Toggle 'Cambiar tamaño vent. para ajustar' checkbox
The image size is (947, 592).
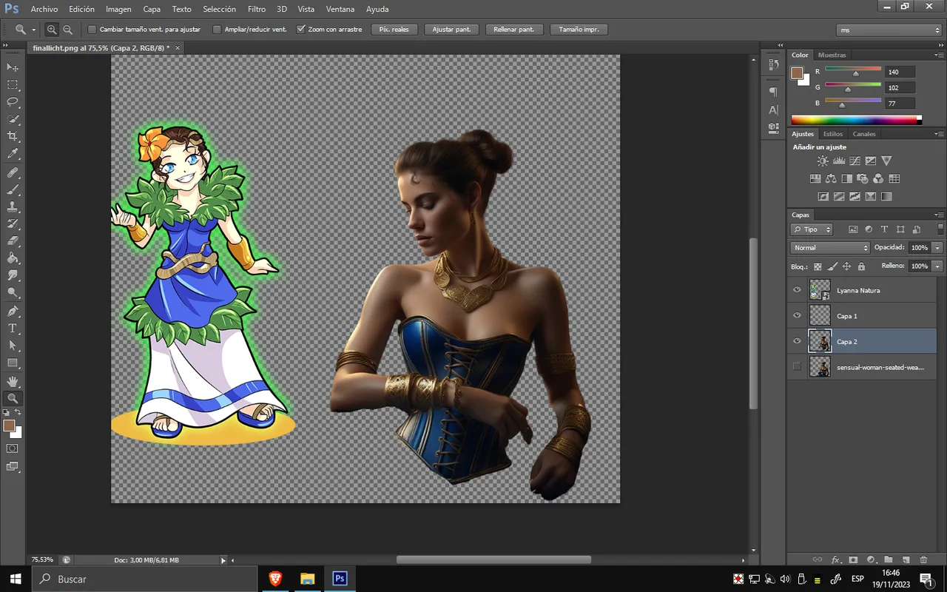[x=92, y=30]
